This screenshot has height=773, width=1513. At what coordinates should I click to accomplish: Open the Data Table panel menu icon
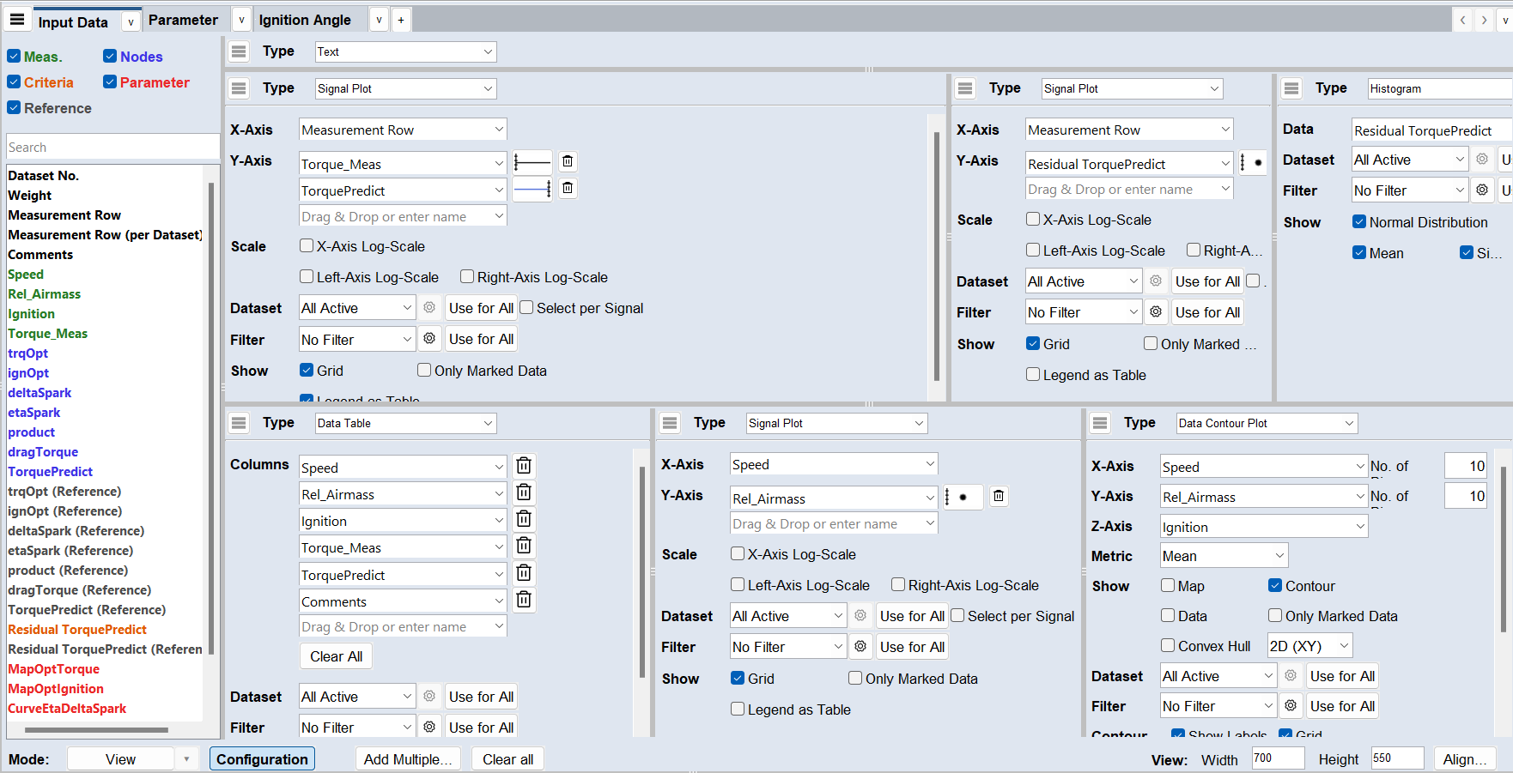[240, 423]
